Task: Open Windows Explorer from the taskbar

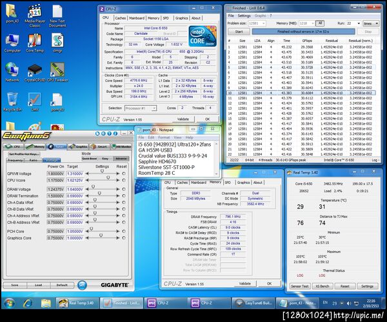Action: [46, 303]
